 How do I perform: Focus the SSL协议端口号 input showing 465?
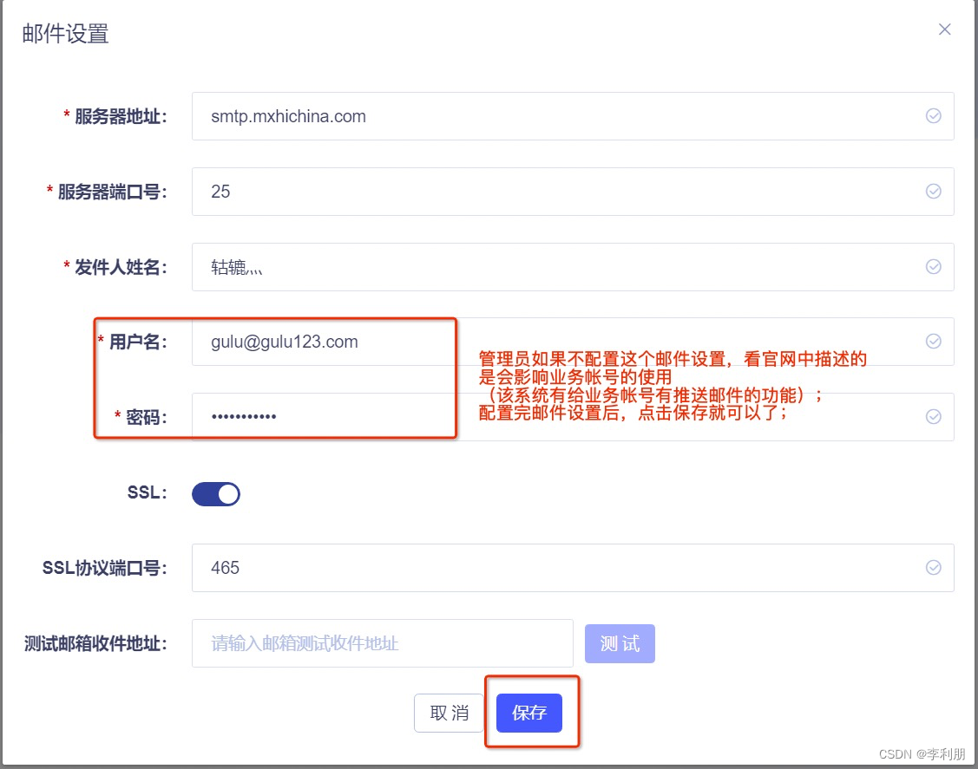(573, 568)
